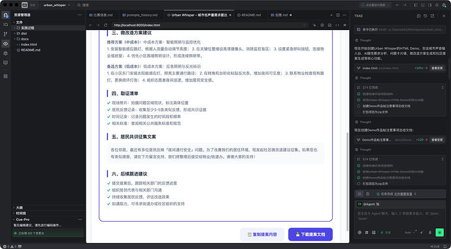
Task: Collapse the 2/4 已完成 task list
Action: [443, 87]
